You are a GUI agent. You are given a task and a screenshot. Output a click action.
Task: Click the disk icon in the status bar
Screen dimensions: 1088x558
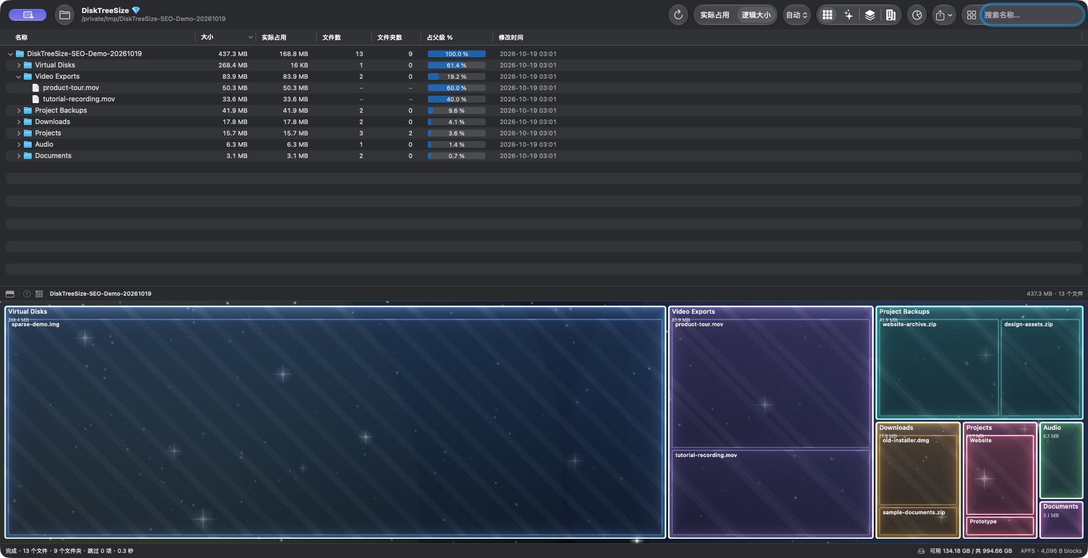click(921, 551)
